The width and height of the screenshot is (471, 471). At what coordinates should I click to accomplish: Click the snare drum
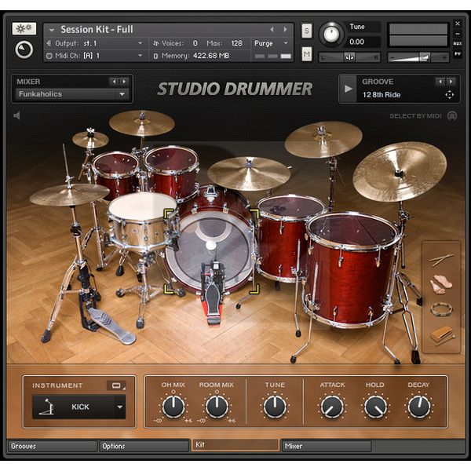coord(142,221)
